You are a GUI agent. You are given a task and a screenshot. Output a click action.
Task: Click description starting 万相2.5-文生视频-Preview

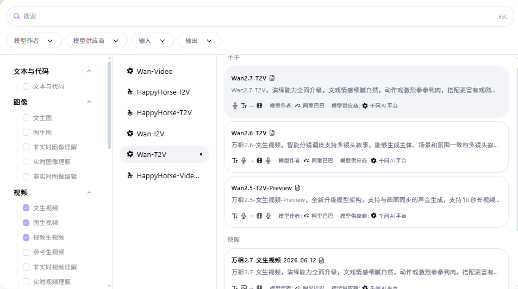pyautogui.click(x=365, y=200)
